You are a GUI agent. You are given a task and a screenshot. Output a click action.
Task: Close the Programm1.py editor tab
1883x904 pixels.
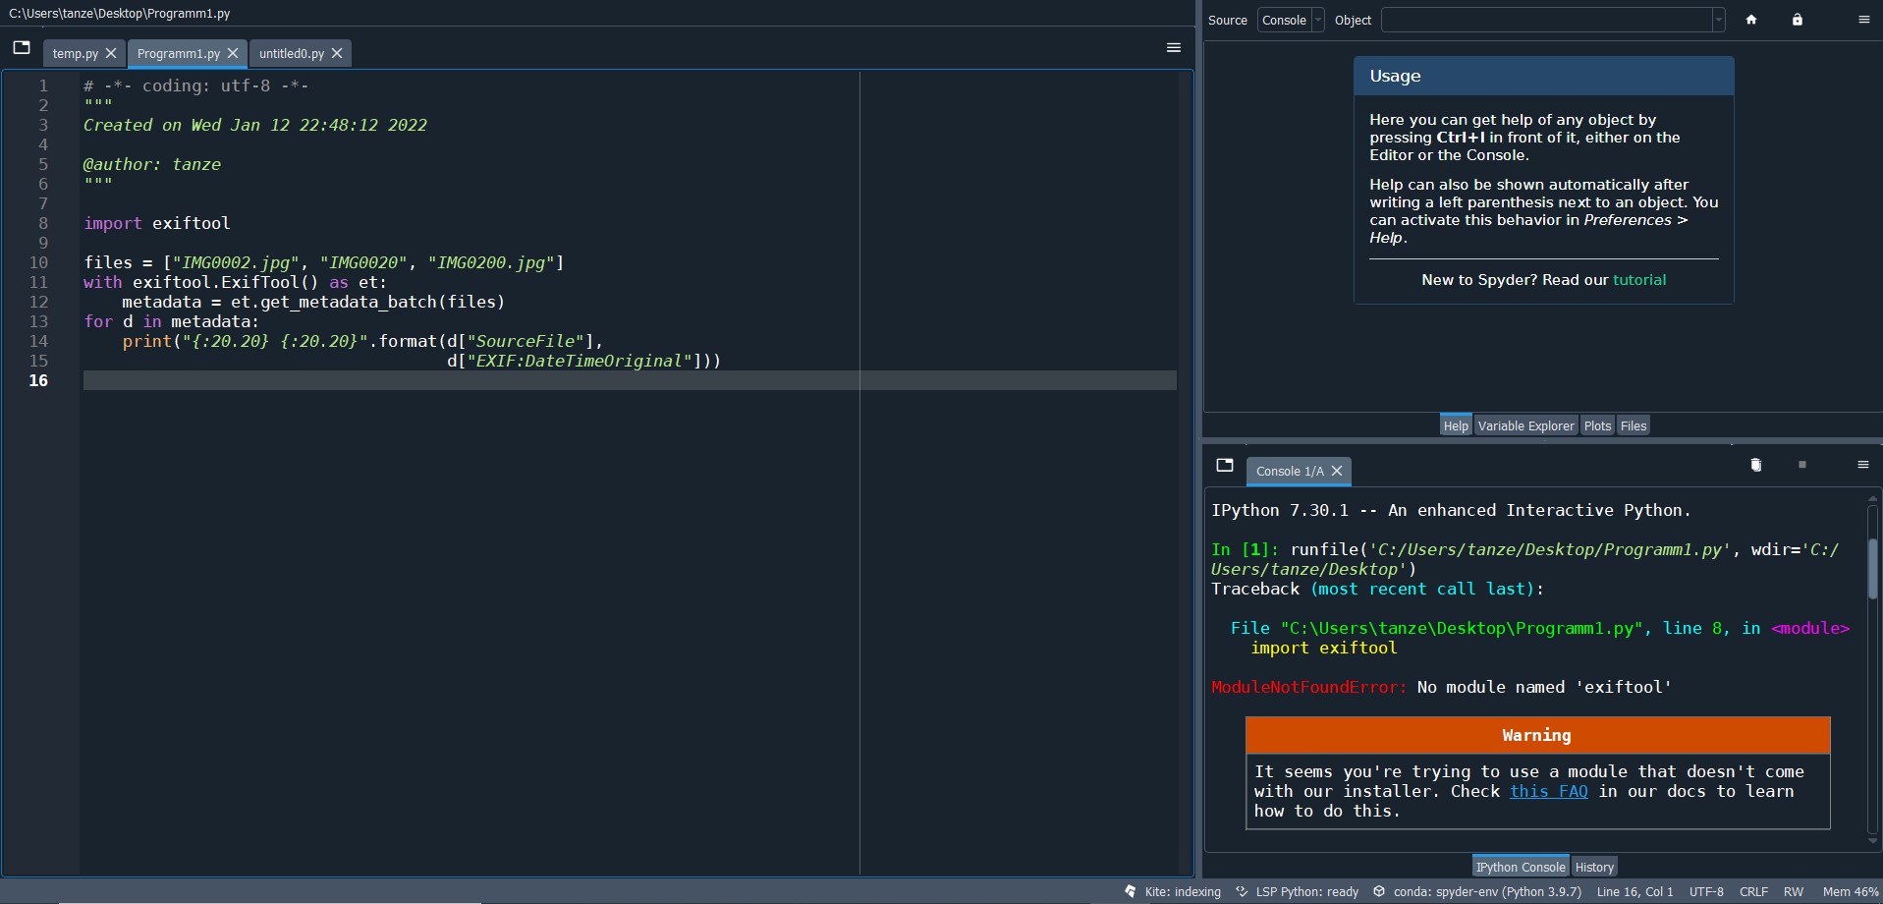[233, 53]
